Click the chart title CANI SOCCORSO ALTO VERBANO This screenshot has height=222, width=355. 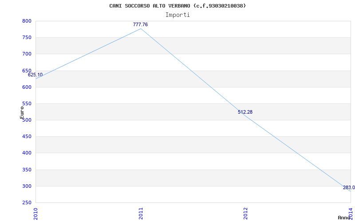tap(177, 6)
